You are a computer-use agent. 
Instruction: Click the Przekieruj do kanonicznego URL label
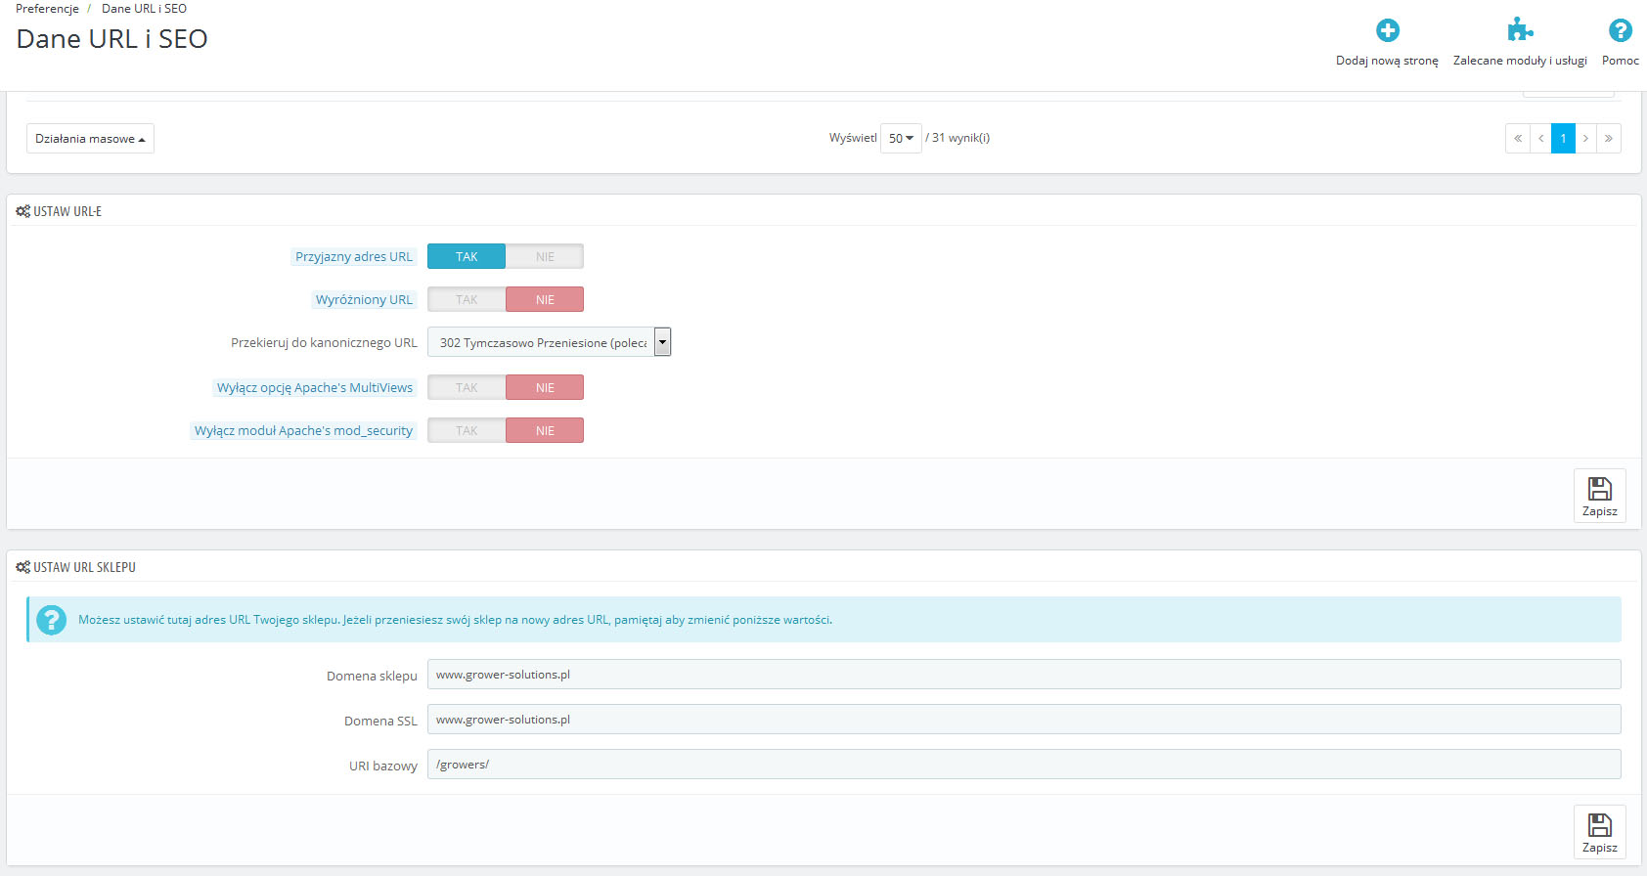pyautogui.click(x=324, y=343)
